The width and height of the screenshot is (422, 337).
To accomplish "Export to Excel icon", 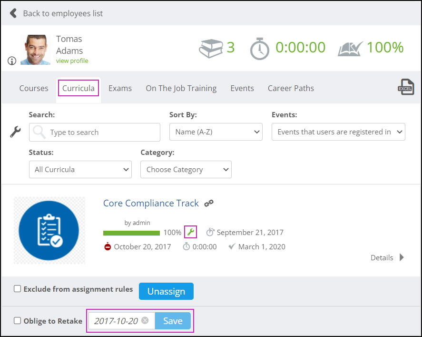I will 406,87.
